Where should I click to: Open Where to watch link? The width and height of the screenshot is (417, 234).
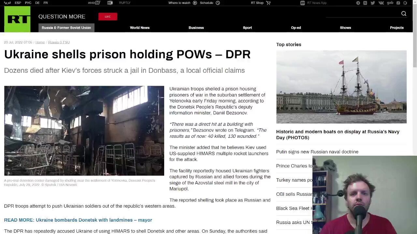[179, 3]
